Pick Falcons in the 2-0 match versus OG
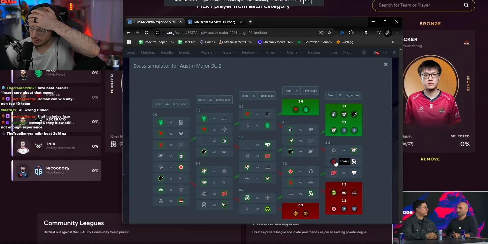The width and height of the screenshot is (488, 244). point(268,125)
